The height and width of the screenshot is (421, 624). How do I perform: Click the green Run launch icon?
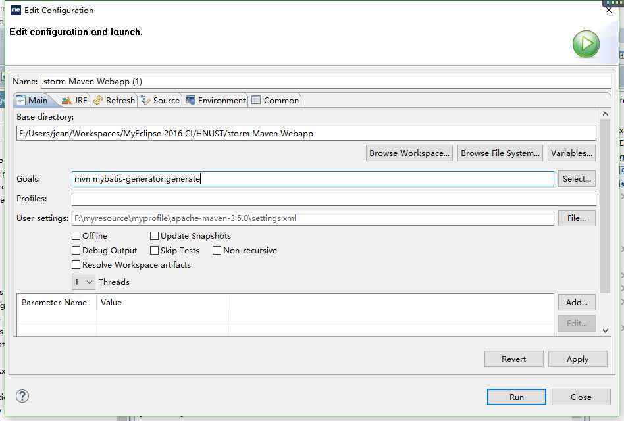click(x=586, y=43)
